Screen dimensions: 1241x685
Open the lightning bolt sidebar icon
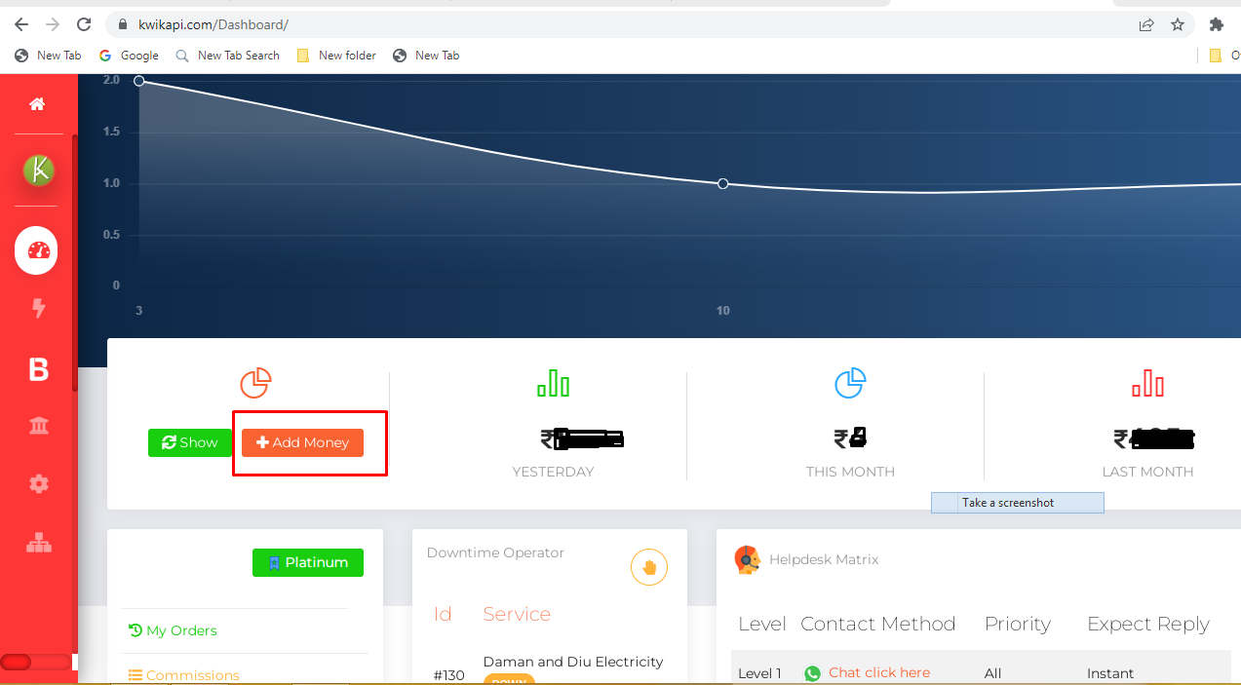(39, 309)
